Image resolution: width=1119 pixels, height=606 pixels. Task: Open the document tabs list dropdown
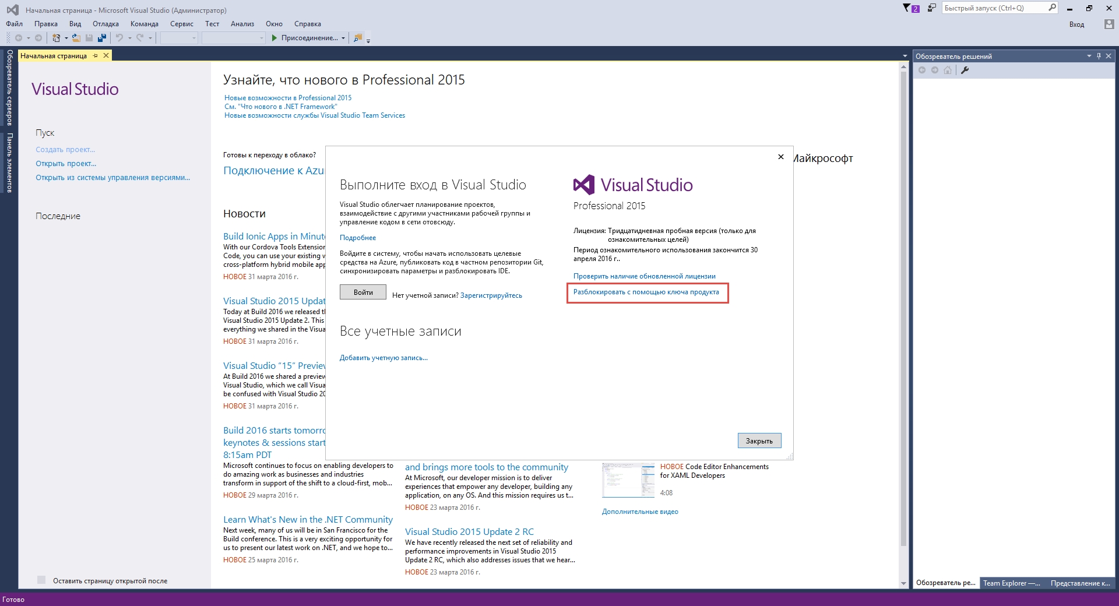(x=905, y=56)
